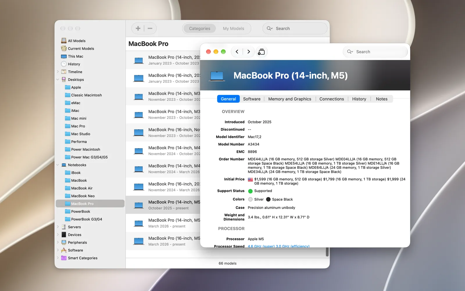The image size is (465, 291).
Task: Expand the Timeline tree item
Action: [58, 72]
